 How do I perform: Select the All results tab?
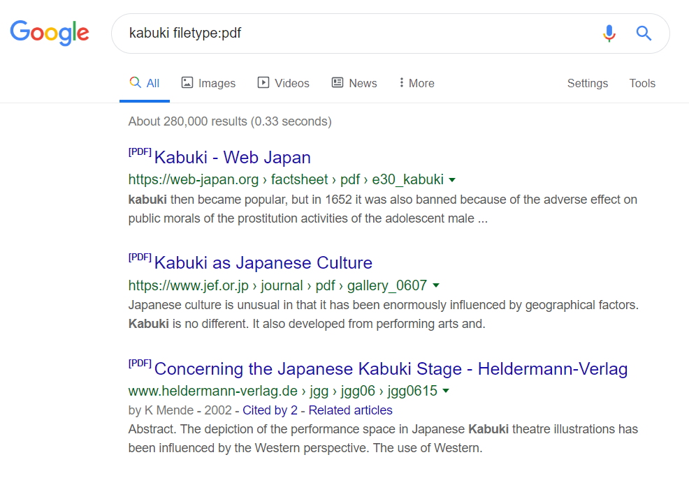(145, 83)
